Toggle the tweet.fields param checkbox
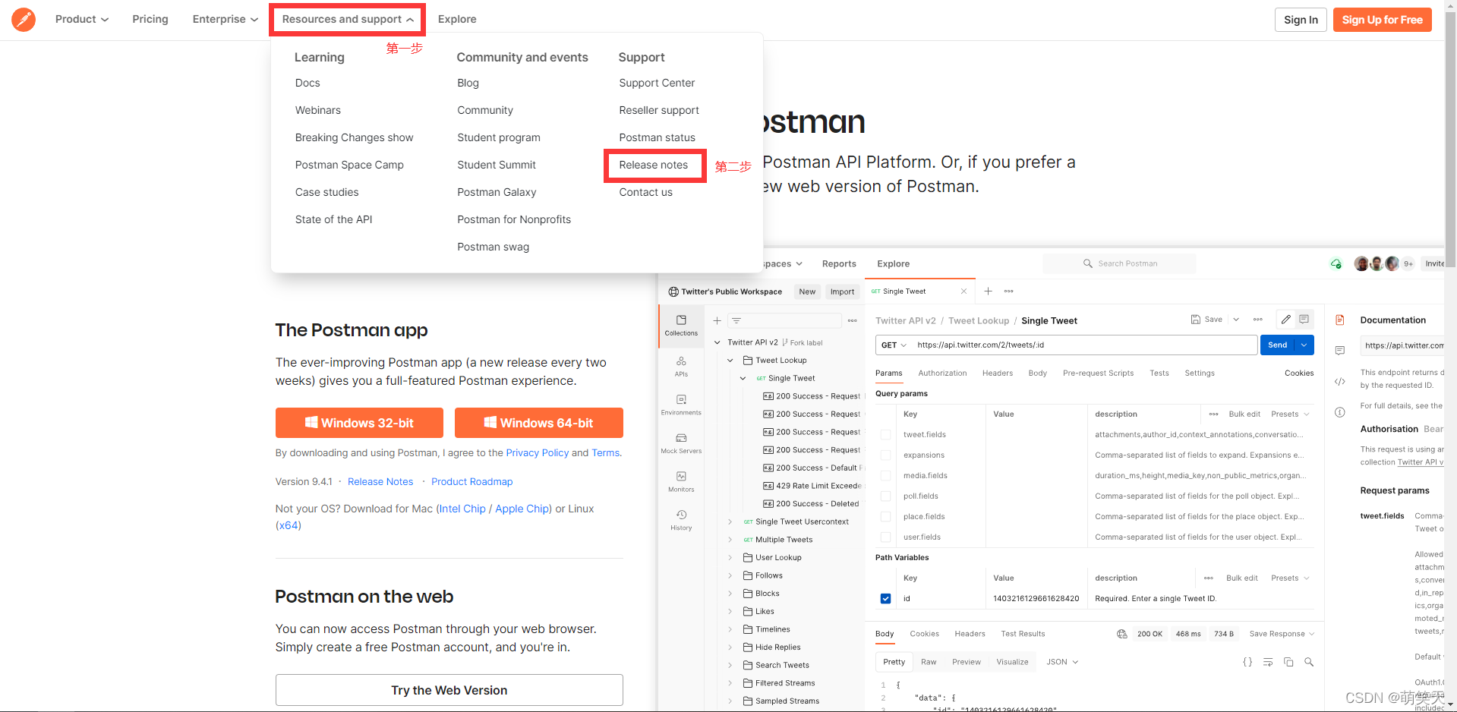This screenshot has height=712, width=1457. coord(885,435)
